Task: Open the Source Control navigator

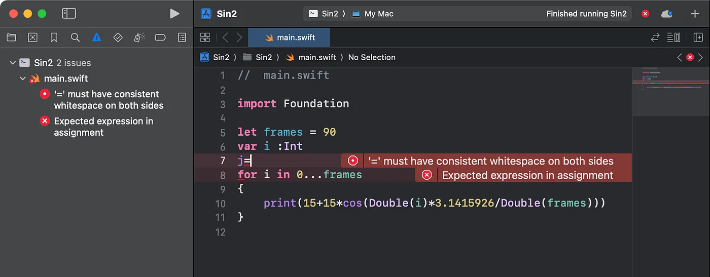Action: [x=32, y=37]
